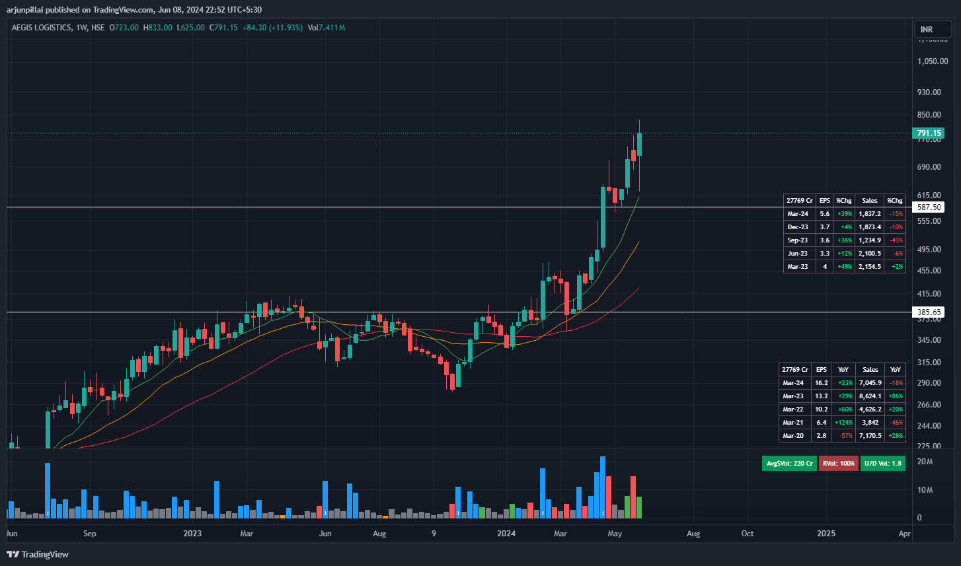This screenshot has height=566, width=961.
Task: Click the 7,170.5 annual sales cell
Action: [x=870, y=436]
